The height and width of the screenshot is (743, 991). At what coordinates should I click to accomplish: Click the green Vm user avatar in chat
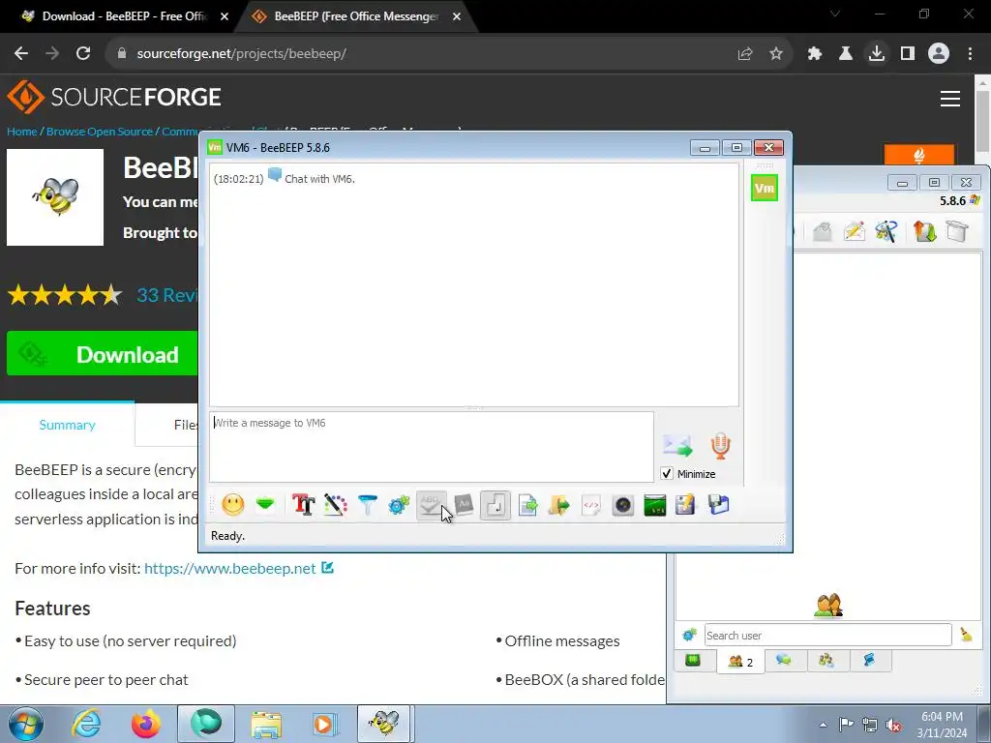(x=765, y=188)
